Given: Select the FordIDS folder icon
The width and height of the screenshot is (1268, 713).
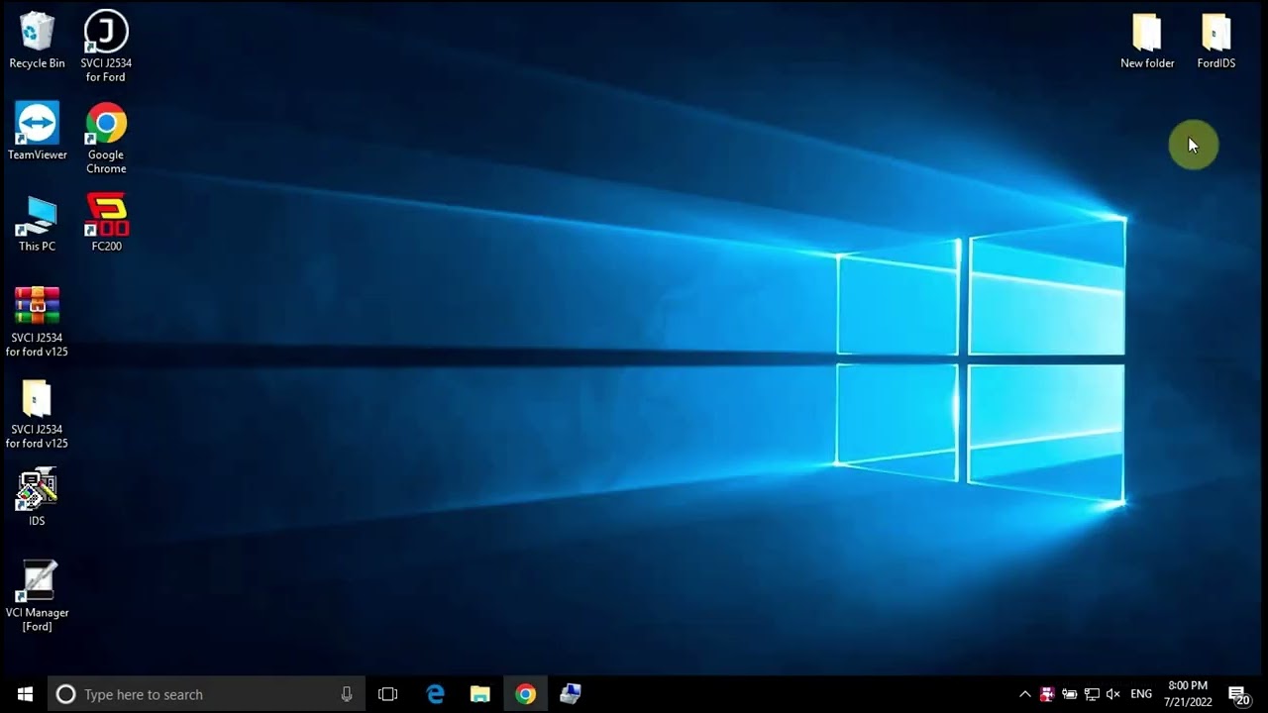Looking at the screenshot, I should point(1216,41).
